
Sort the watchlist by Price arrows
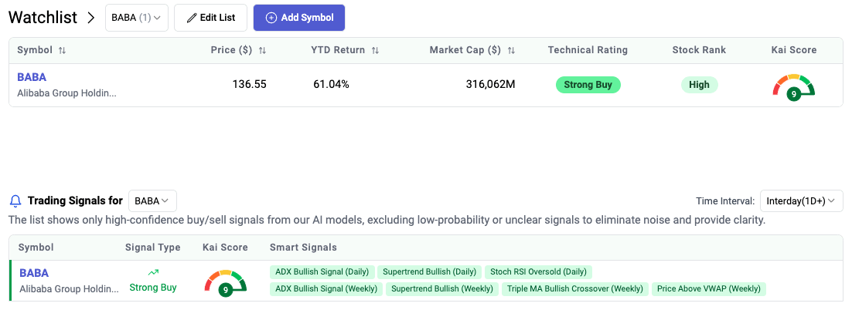tap(262, 50)
